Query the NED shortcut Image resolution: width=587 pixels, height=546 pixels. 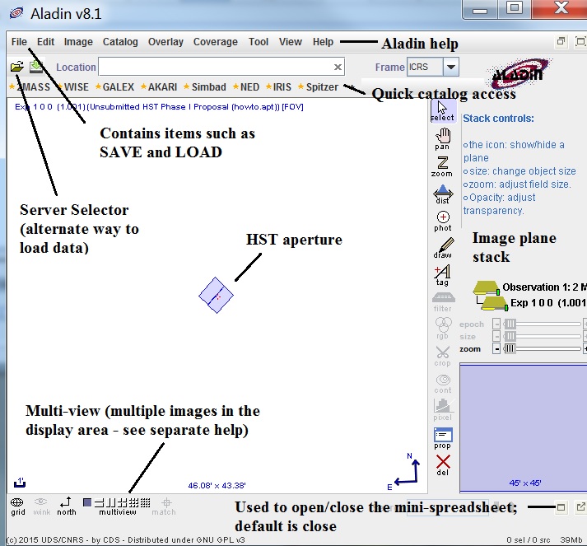coord(246,86)
